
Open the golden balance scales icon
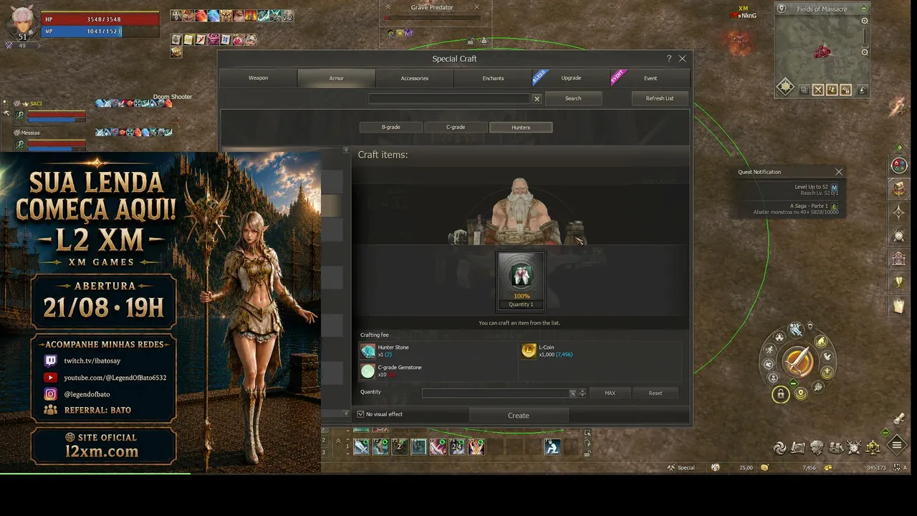pos(873,449)
